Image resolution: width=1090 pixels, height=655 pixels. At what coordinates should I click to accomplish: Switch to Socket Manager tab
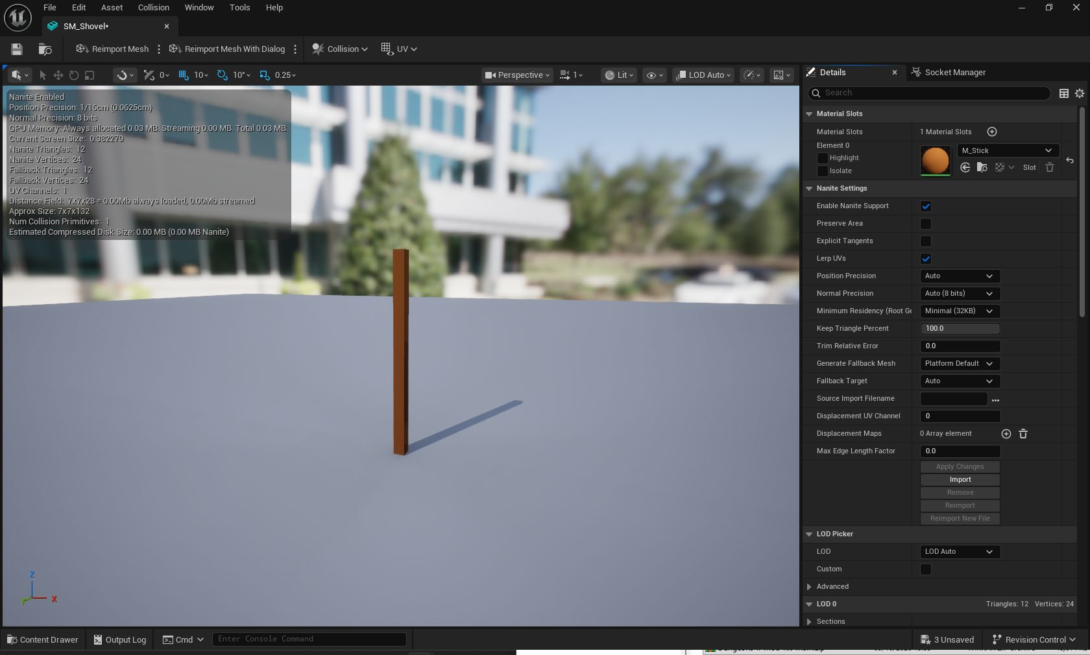948,73
